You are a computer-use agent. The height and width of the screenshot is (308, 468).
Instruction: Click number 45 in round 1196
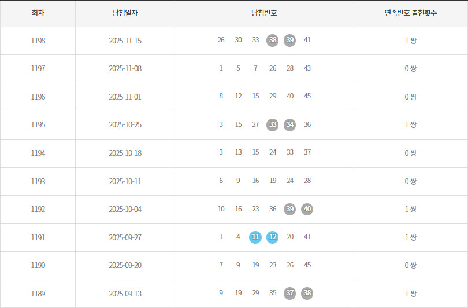tap(307, 97)
